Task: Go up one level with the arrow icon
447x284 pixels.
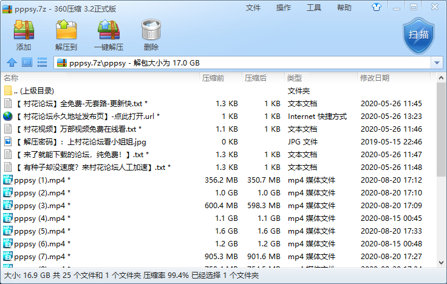Action: coord(11,63)
